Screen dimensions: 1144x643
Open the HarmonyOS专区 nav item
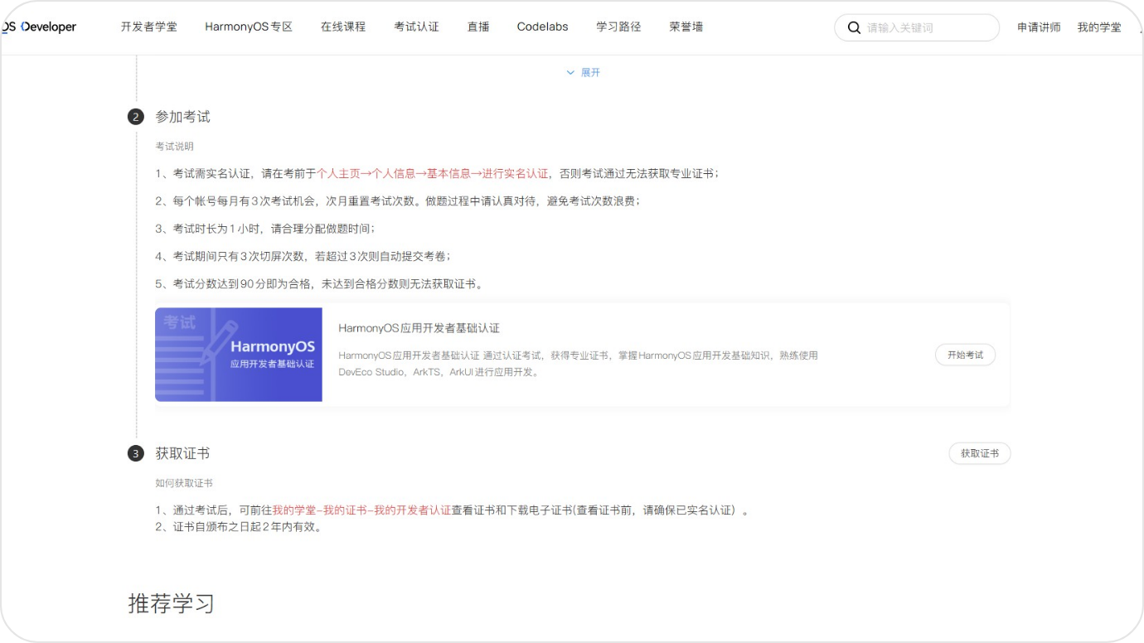coord(249,27)
